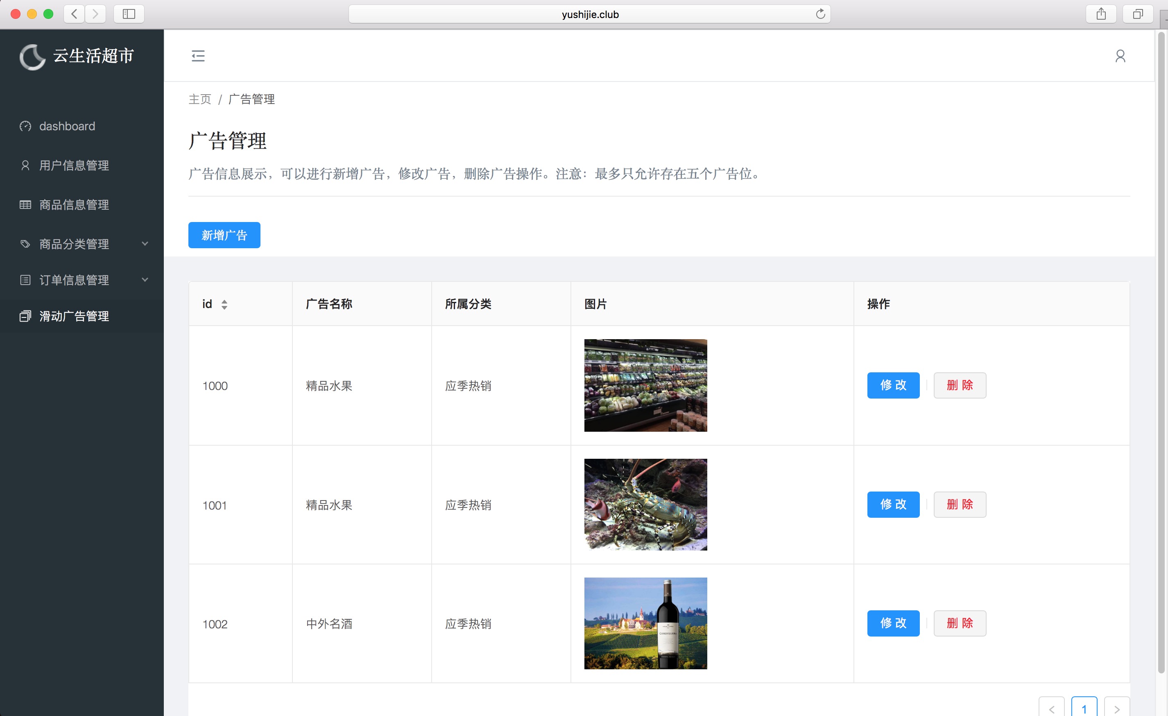Open user profile icon in header
Viewport: 1168px width, 716px height.
click(x=1120, y=56)
